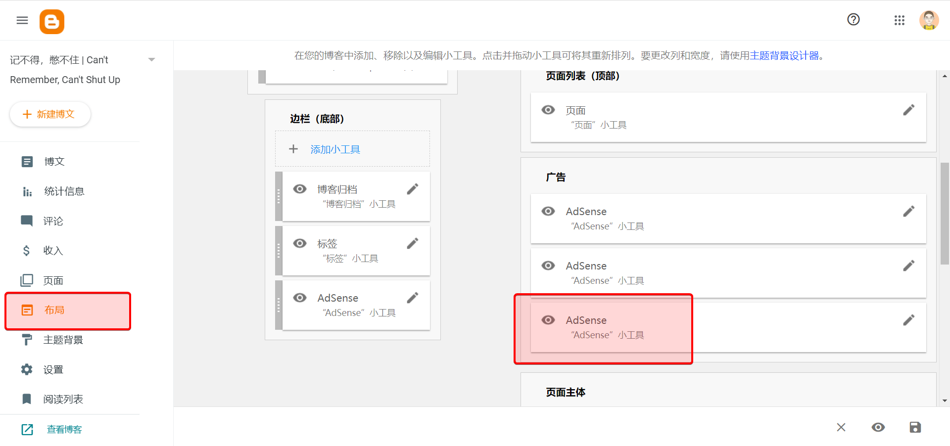Preview layout using bottom eye icon
Image resolution: width=950 pixels, height=446 pixels.
point(878,427)
